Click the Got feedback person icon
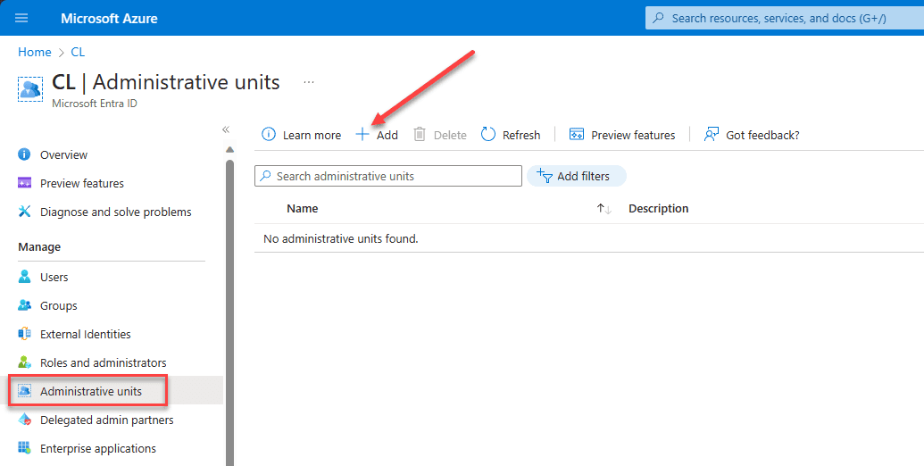The height and width of the screenshot is (466, 924). point(712,134)
